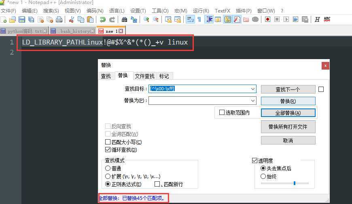Open the 搜索(S) menu
Viewport: 352px width, 204px height.
51,11
